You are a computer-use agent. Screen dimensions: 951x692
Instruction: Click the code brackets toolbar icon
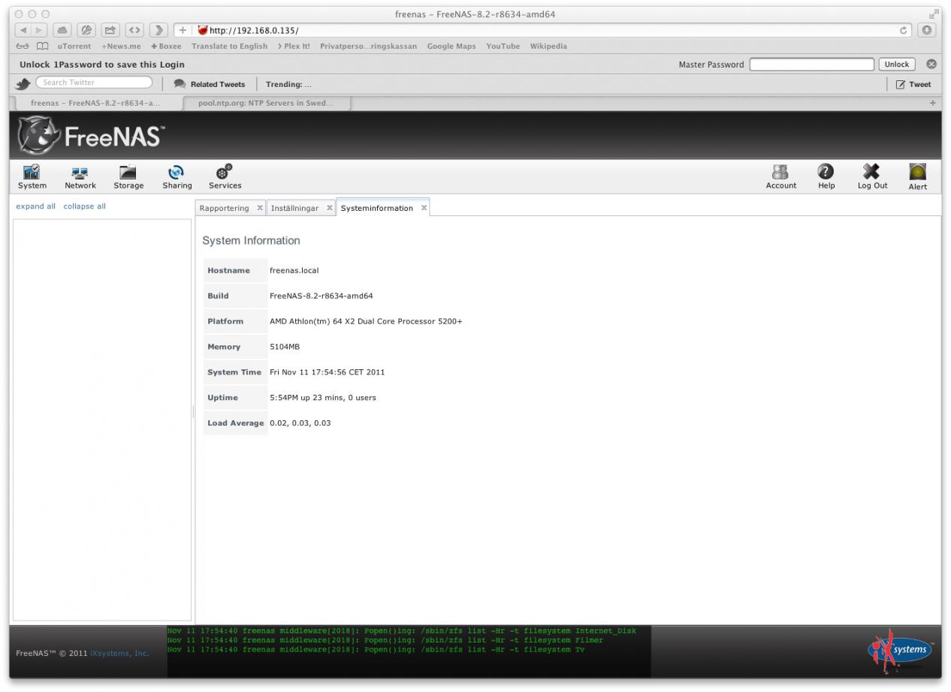point(136,30)
